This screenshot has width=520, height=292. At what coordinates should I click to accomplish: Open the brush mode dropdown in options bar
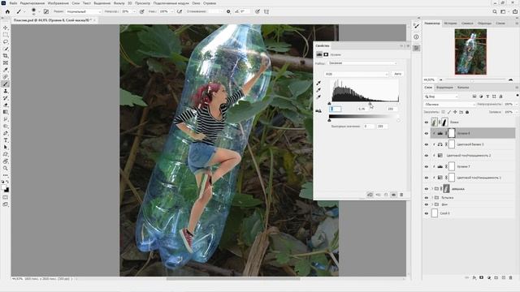coord(84,11)
